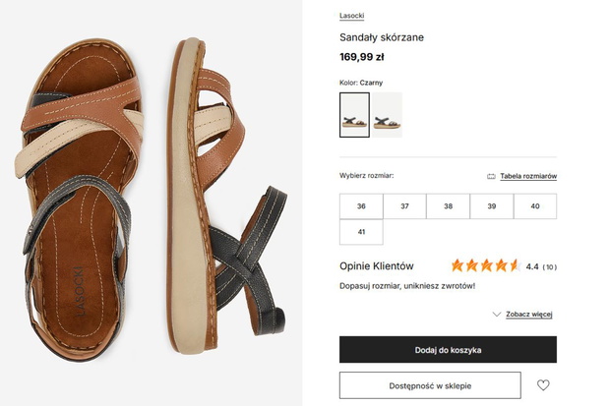Select size 38
This screenshot has width=610, height=406.
449,206
